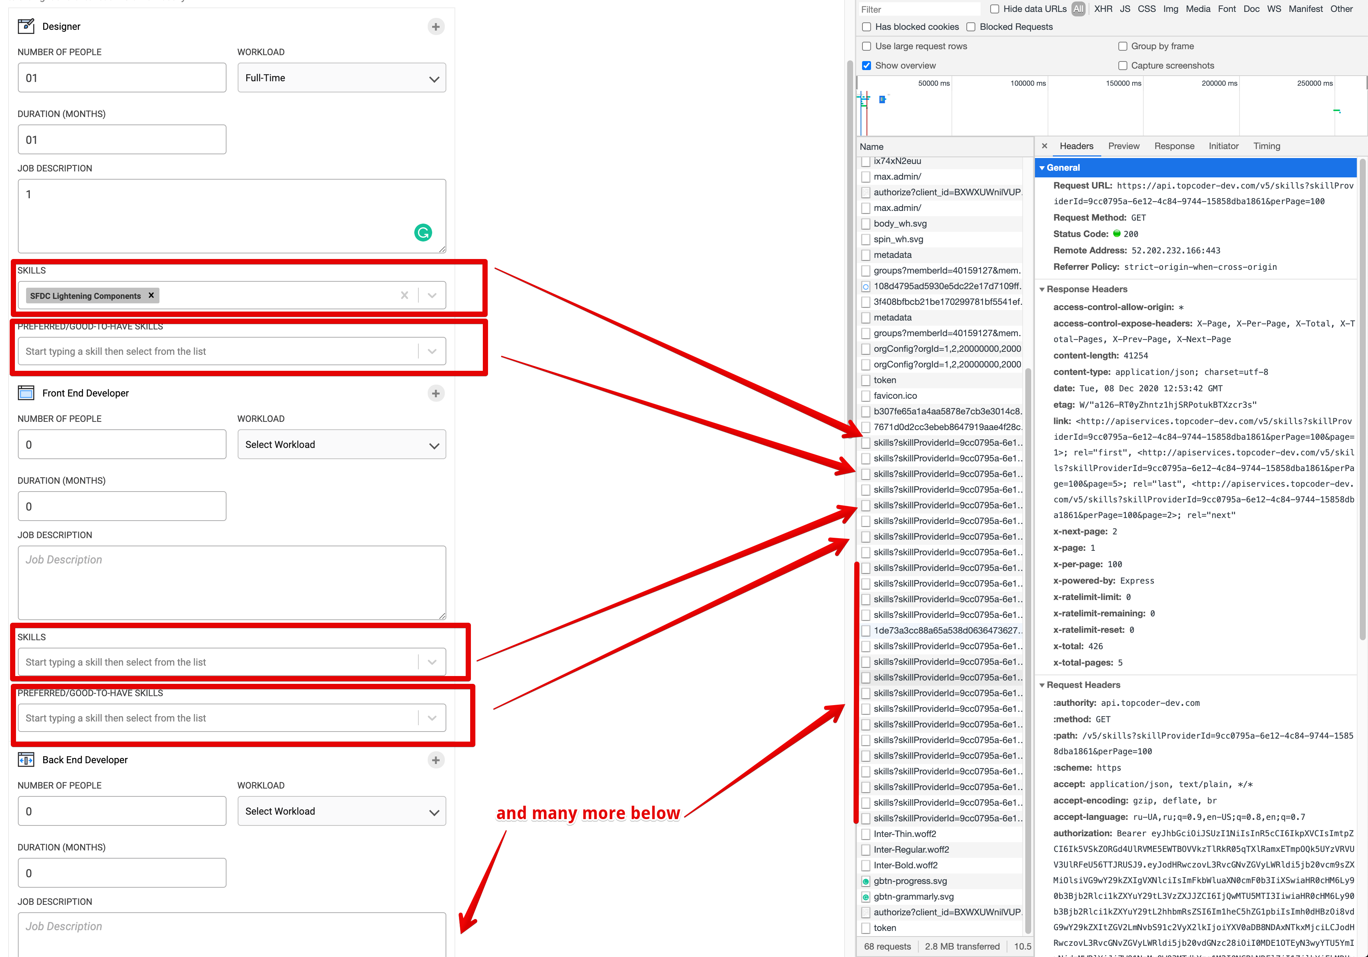Viewport: 1368px width, 957px height.
Task: Click the plus icon next to Designer
Action: click(x=436, y=27)
